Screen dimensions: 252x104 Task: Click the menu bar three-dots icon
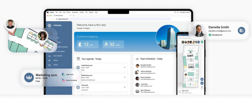point(178,12)
